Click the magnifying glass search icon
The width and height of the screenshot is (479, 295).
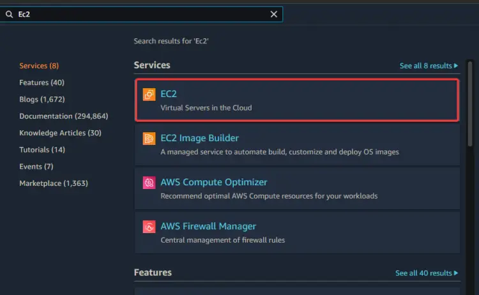9,14
